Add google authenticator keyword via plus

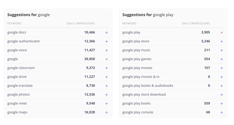tap(106, 41)
